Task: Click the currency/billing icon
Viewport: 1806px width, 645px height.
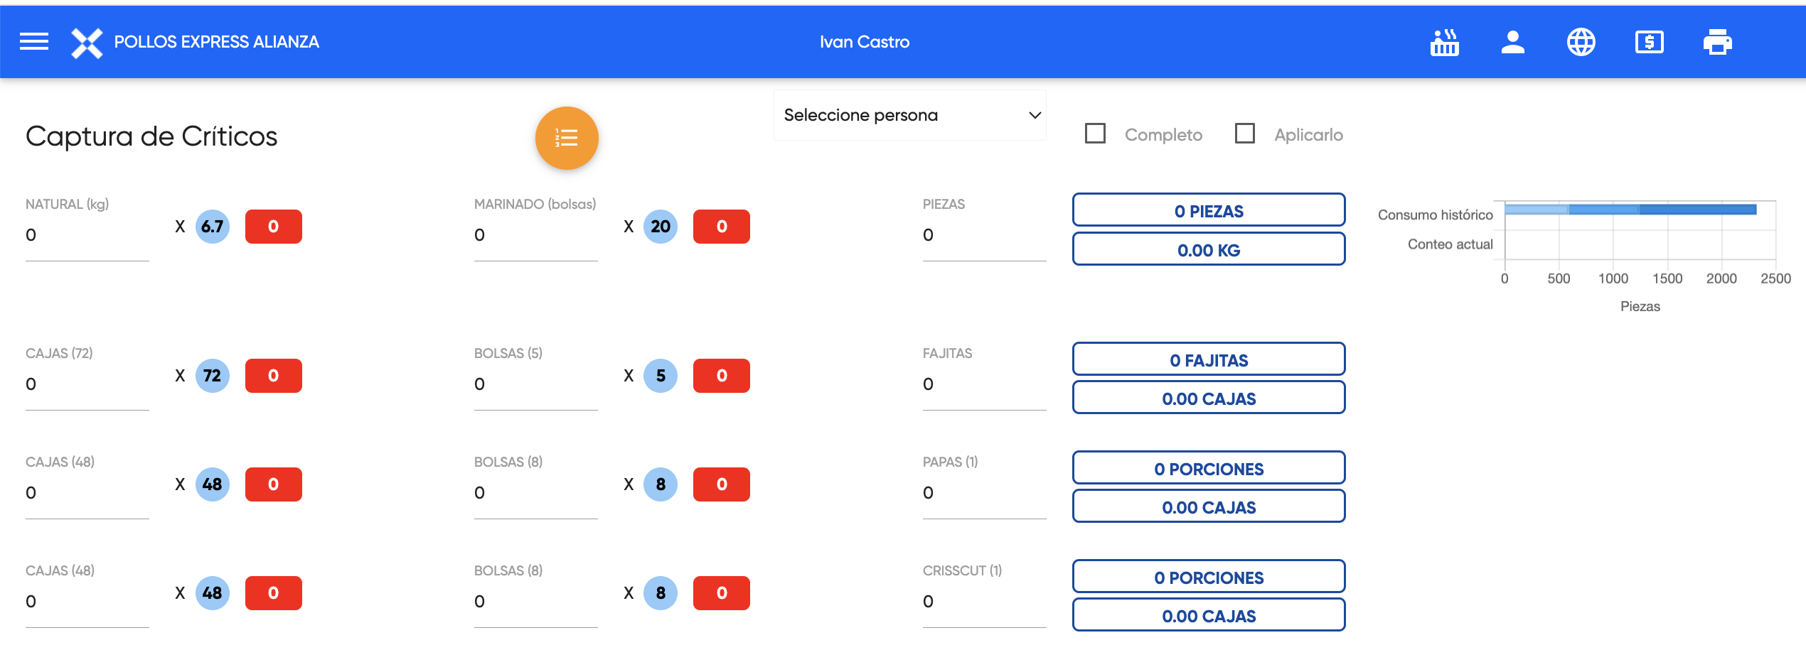Action: pyautogui.click(x=1649, y=43)
